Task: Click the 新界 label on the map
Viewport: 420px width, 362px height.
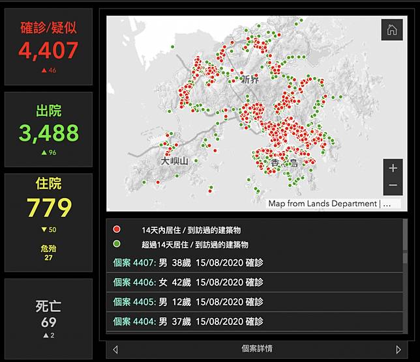Action: pos(249,80)
